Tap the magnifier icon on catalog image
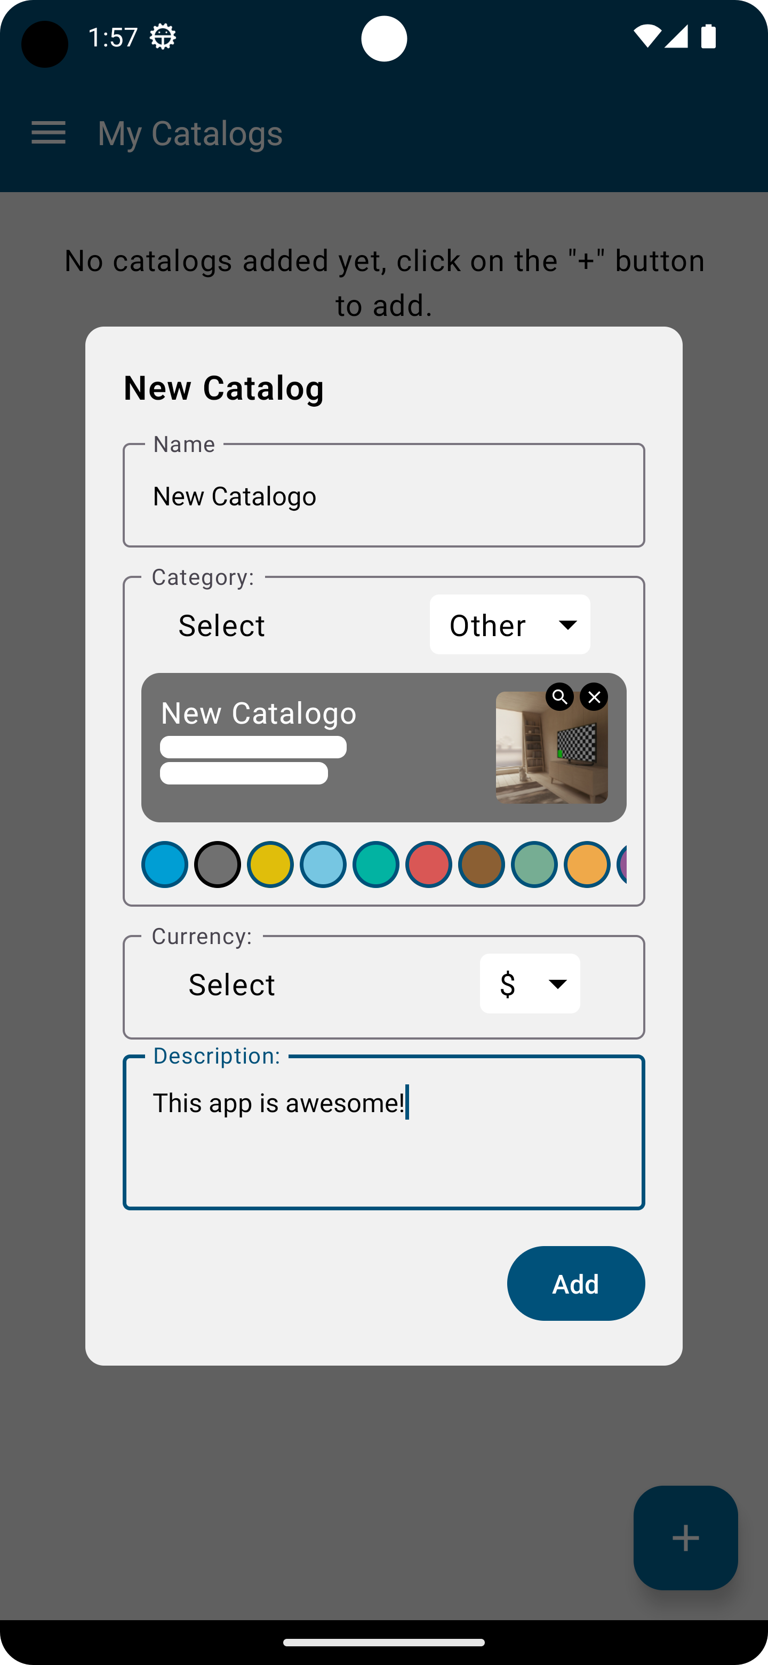This screenshot has width=768, height=1665. (559, 697)
